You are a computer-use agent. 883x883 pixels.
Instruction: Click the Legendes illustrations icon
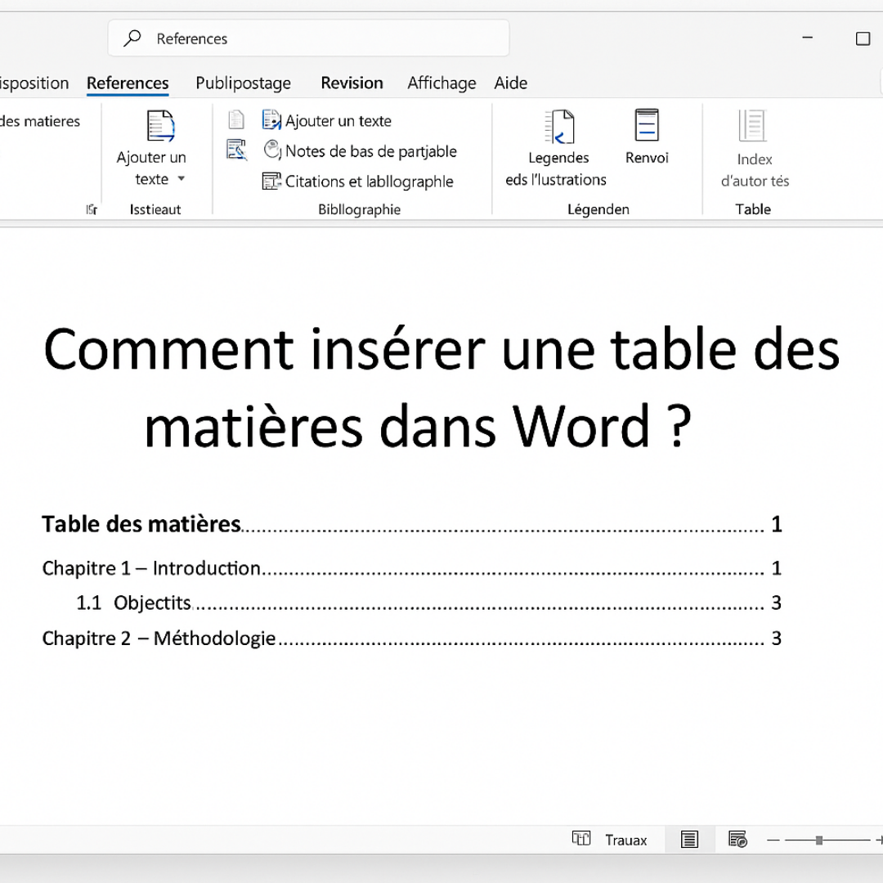click(559, 127)
